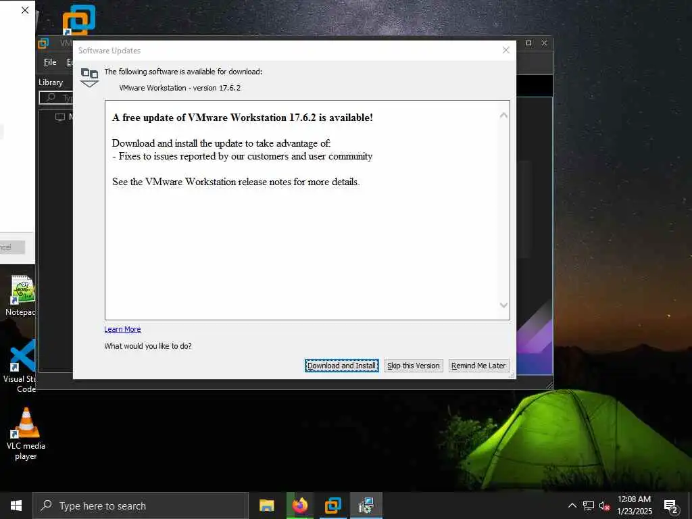Close the Software Updates dialog

tap(506, 50)
